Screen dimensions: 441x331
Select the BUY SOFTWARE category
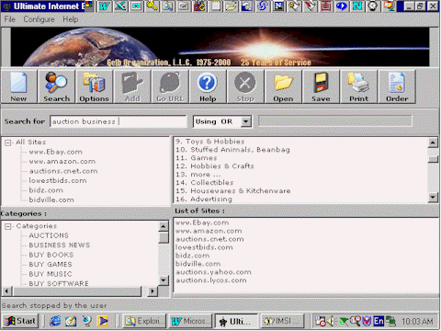click(59, 284)
